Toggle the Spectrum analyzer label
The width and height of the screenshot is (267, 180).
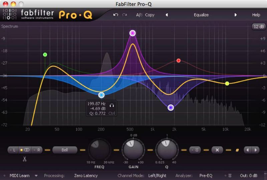(x=10, y=26)
